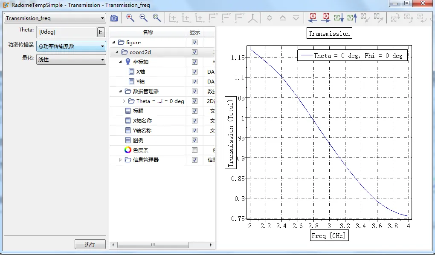Click the red left-arrow toolbar icon
Screen dimensions: 435x255
(x=313, y=18)
